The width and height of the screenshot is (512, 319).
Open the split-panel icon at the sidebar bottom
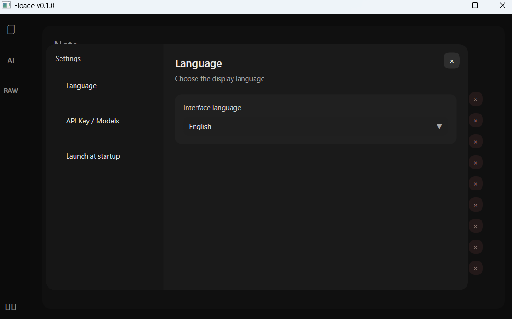click(11, 306)
